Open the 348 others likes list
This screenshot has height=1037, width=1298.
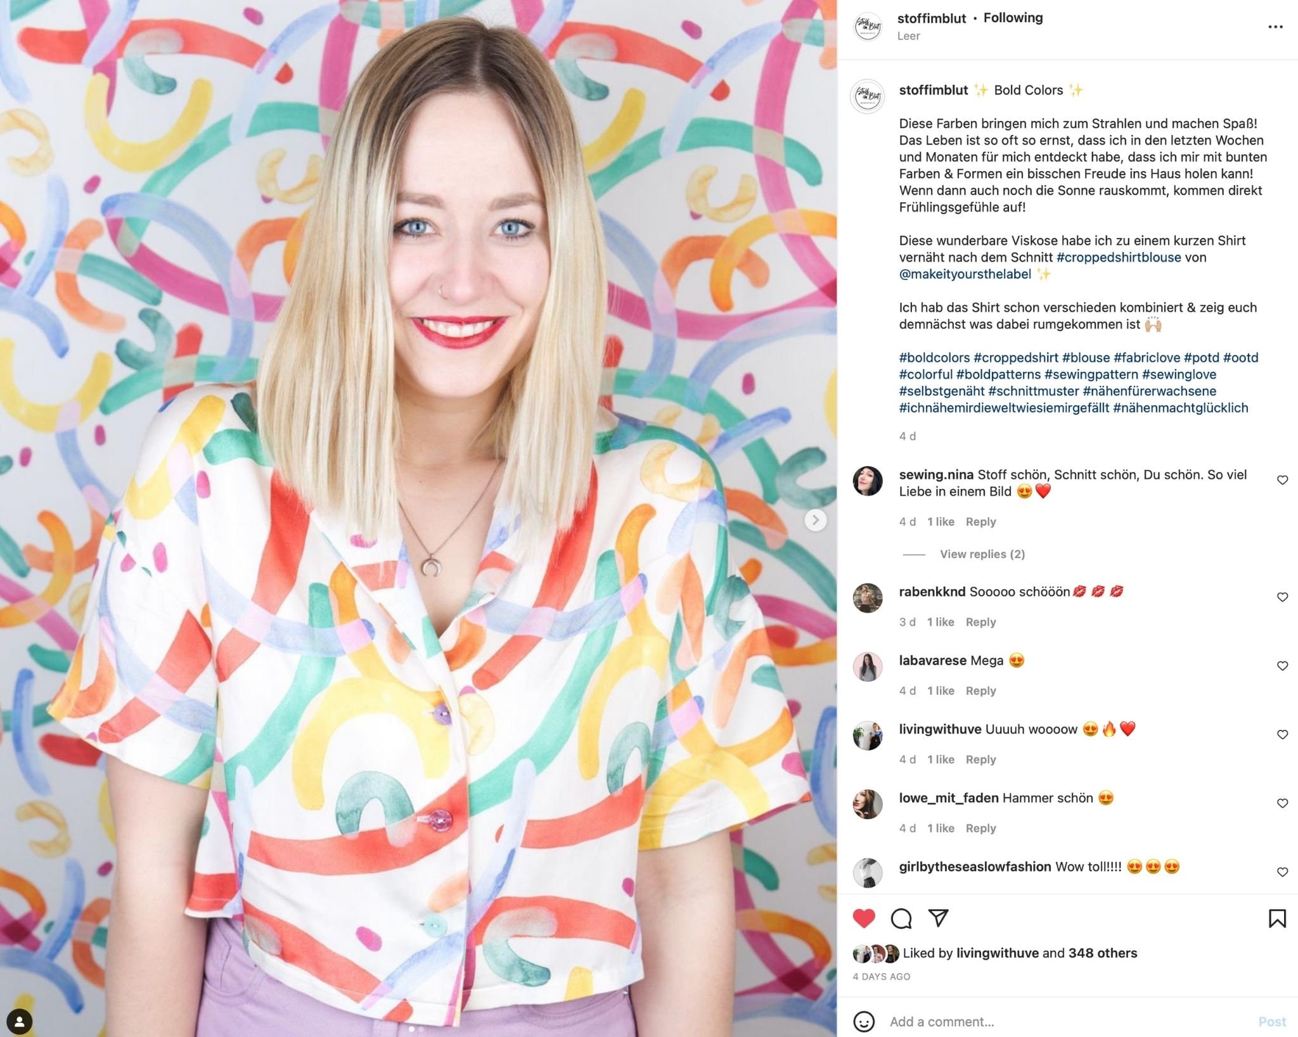point(1102,953)
